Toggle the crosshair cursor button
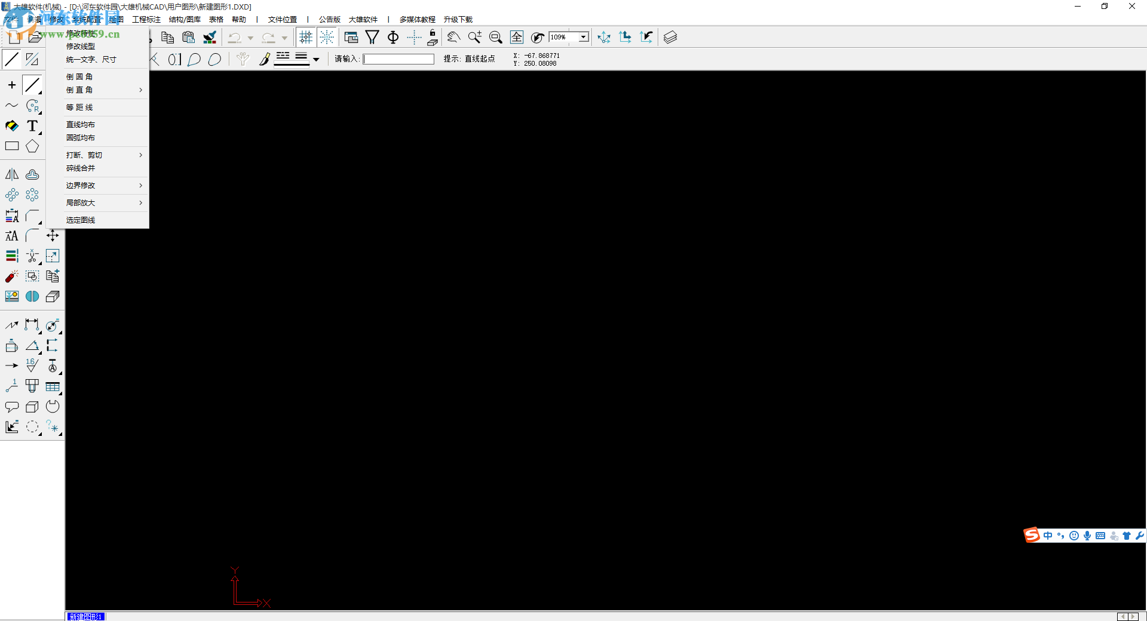Image resolution: width=1147 pixels, height=621 pixels. click(x=414, y=38)
